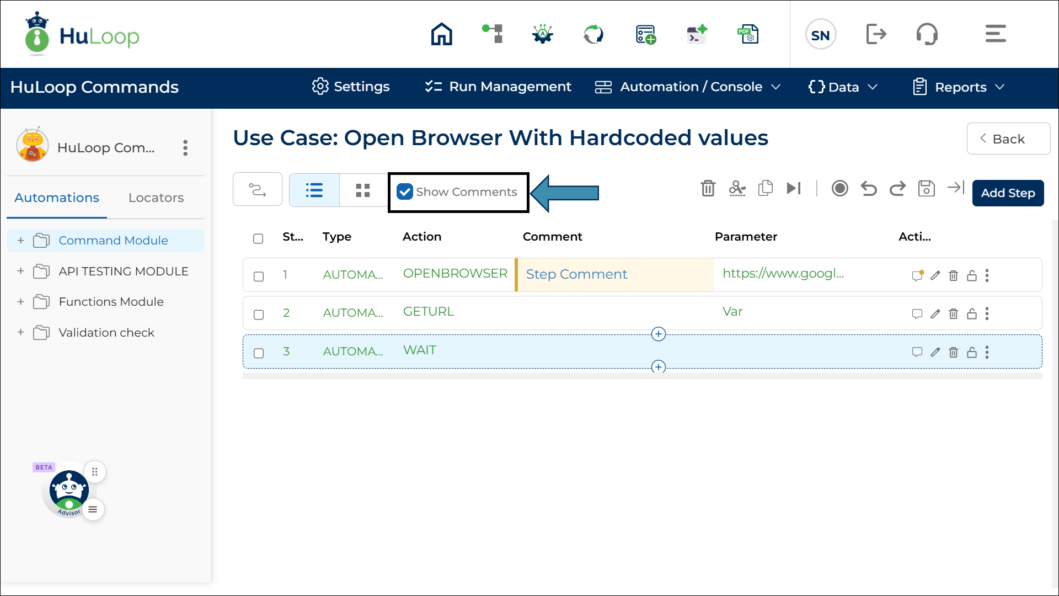Click the copy steps toolbar icon
The height and width of the screenshot is (596, 1059).
click(766, 188)
